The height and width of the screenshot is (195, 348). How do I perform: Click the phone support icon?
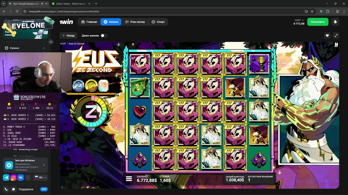(x=6, y=189)
